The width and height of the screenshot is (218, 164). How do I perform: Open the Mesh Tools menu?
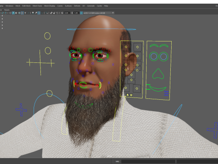[x=37, y=6]
